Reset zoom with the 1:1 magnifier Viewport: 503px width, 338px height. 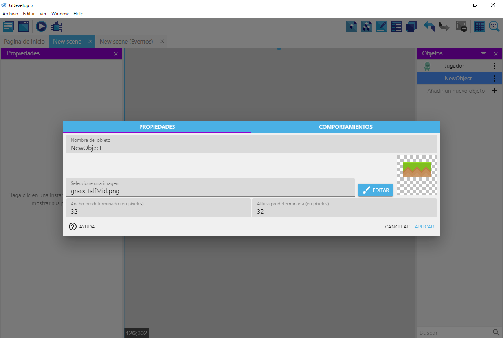(x=494, y=27)
